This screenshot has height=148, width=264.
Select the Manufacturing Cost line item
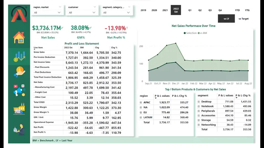pos(44,87)
